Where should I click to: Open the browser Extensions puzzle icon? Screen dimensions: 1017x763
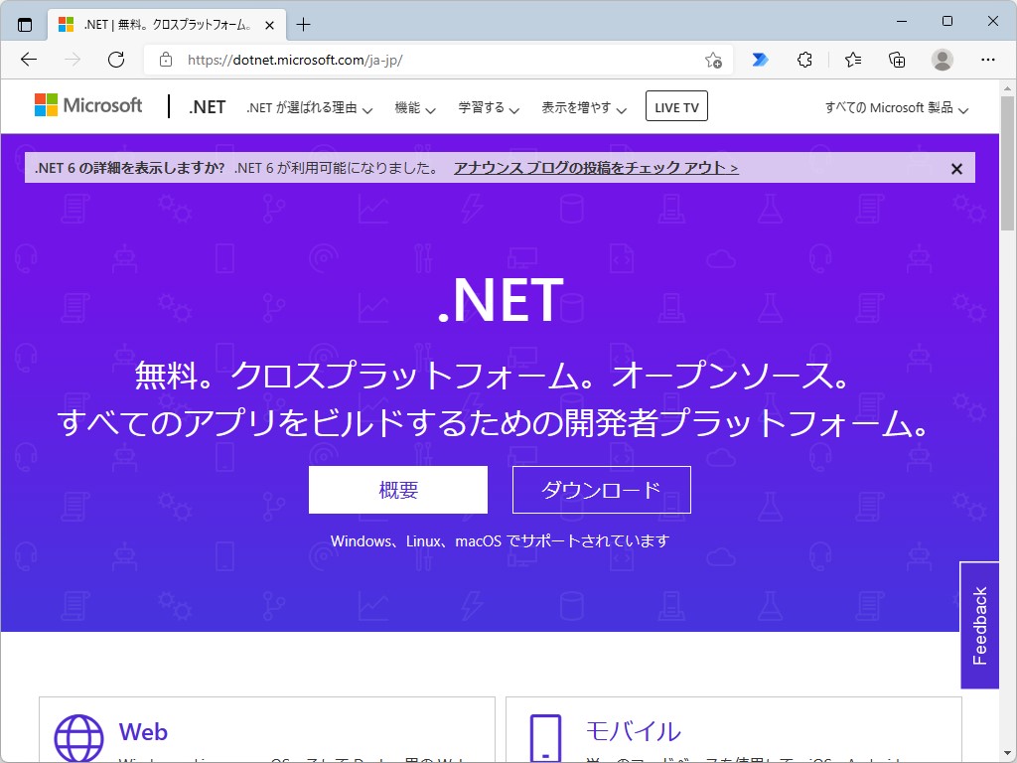[803, 60]
